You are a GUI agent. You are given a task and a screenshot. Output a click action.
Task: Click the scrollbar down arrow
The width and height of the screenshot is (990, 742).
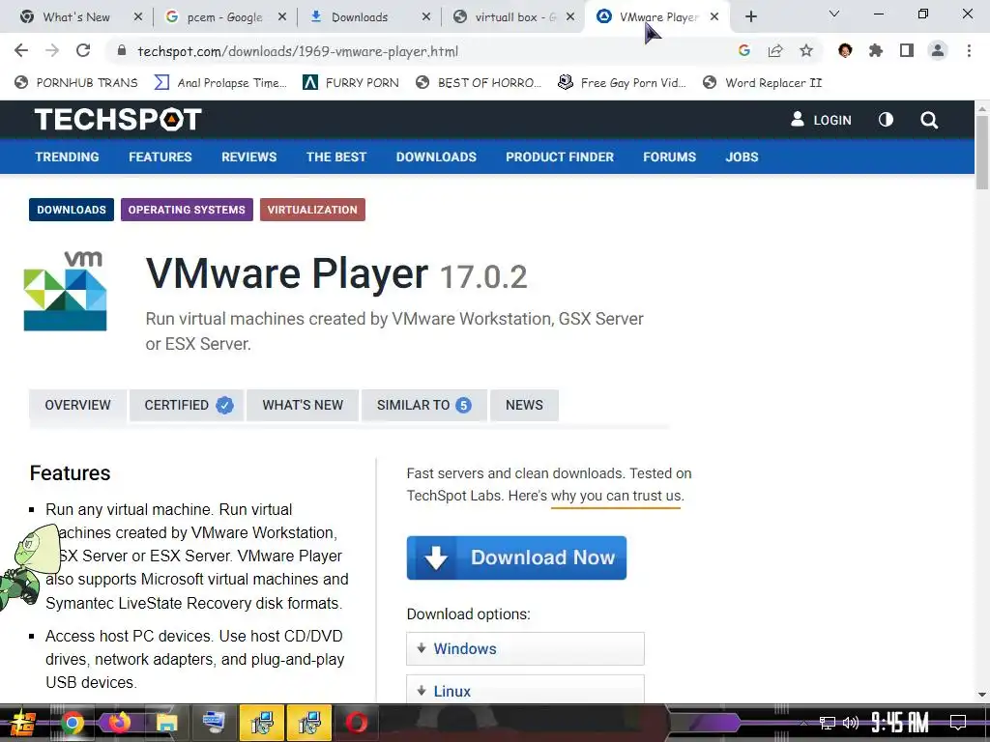[982, 696]
